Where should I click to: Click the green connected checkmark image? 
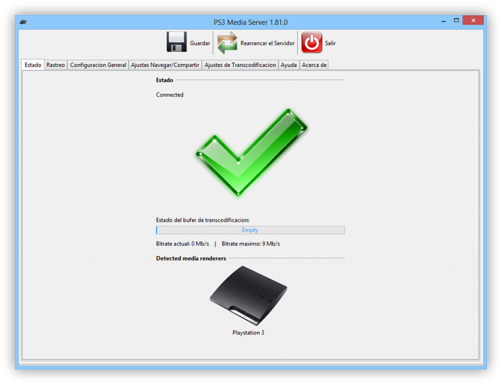click(x=251, y=152)
